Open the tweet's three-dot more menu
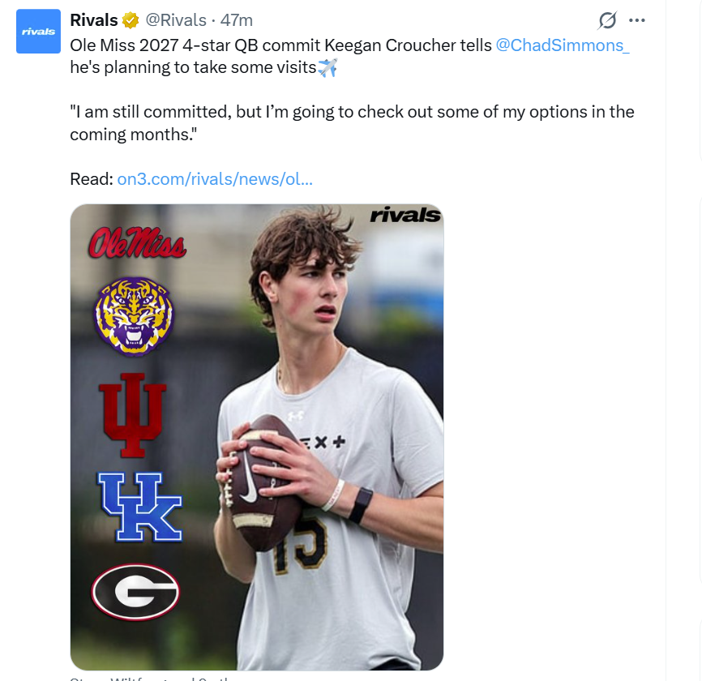Screen dimensions: 702x681 (x=637, y=20)
